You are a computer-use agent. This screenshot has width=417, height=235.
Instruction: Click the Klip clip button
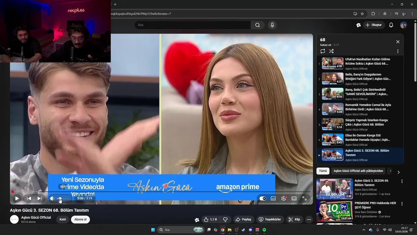pyautogui.click(x=294, y=219)
